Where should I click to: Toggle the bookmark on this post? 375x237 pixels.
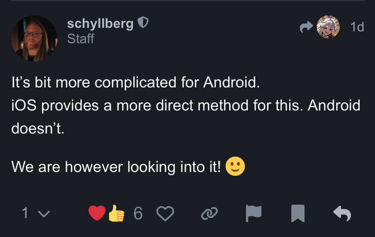click(297, 213)
